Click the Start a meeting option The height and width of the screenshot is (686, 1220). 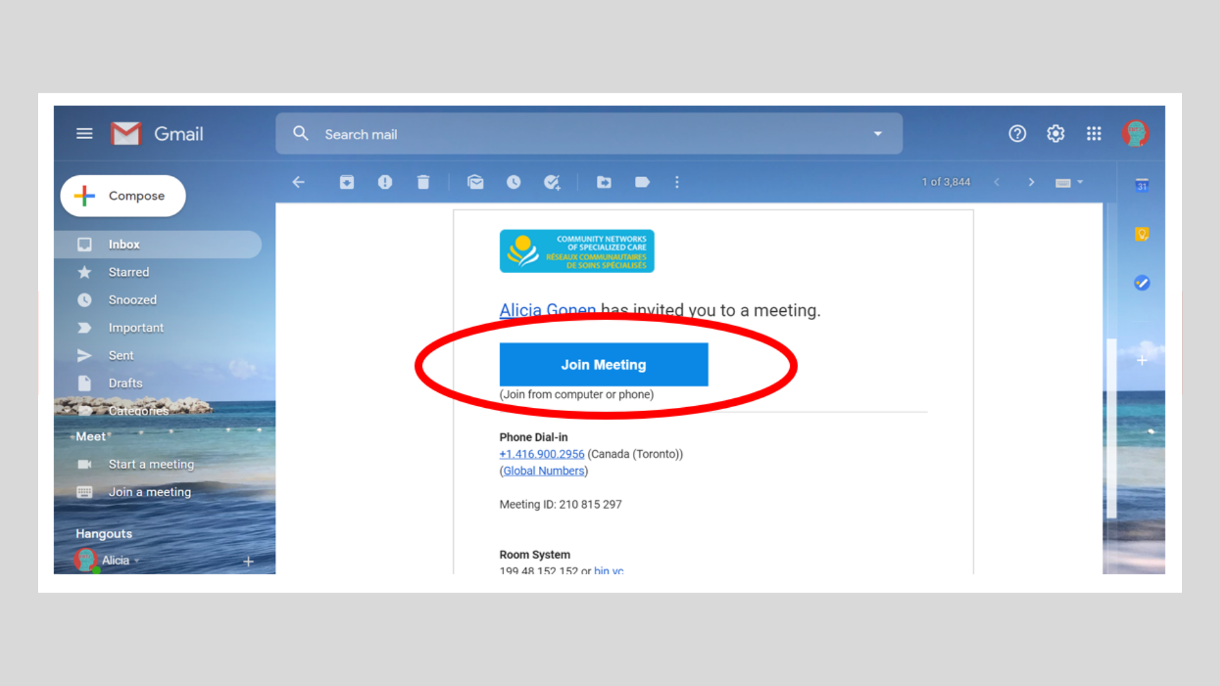pyautogui.click(x=151, y=463)
